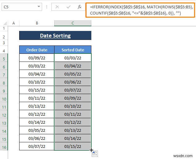Select Order Date cell 03/11/22

(37, 98)
